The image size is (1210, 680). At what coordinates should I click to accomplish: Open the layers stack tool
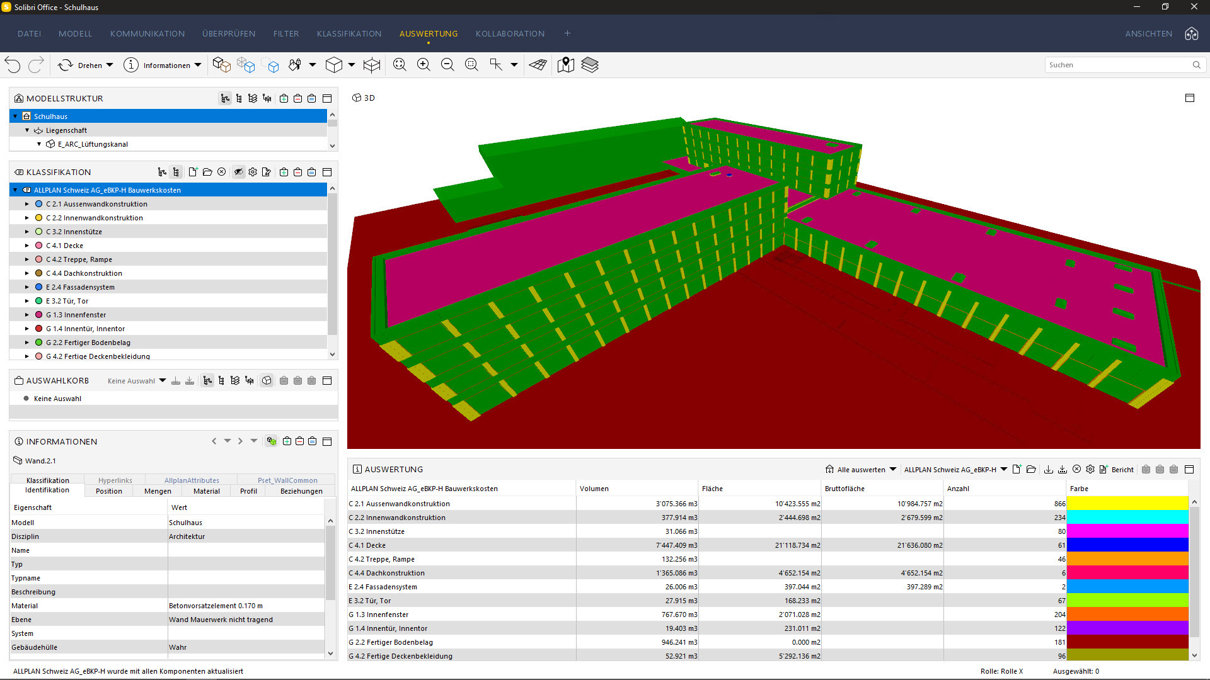(590, 65)
